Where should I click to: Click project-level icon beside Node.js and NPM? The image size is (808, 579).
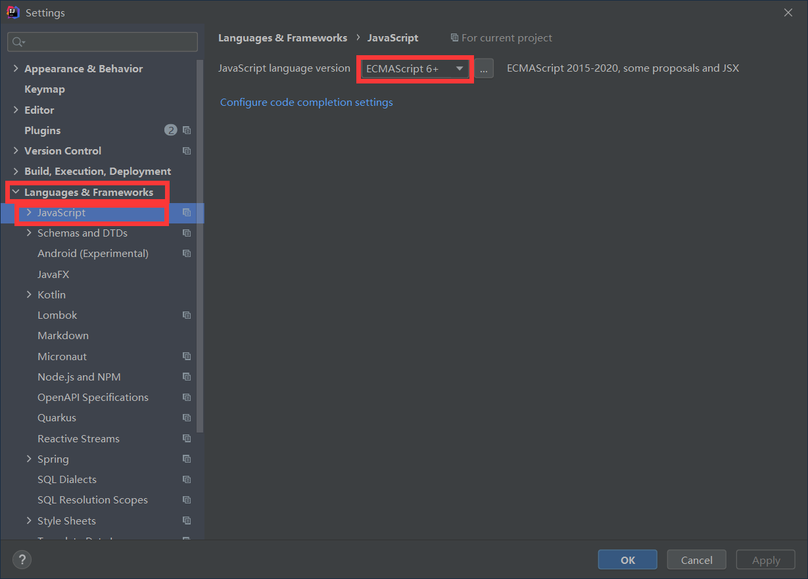pyautogui.click(x=187, y=377)
